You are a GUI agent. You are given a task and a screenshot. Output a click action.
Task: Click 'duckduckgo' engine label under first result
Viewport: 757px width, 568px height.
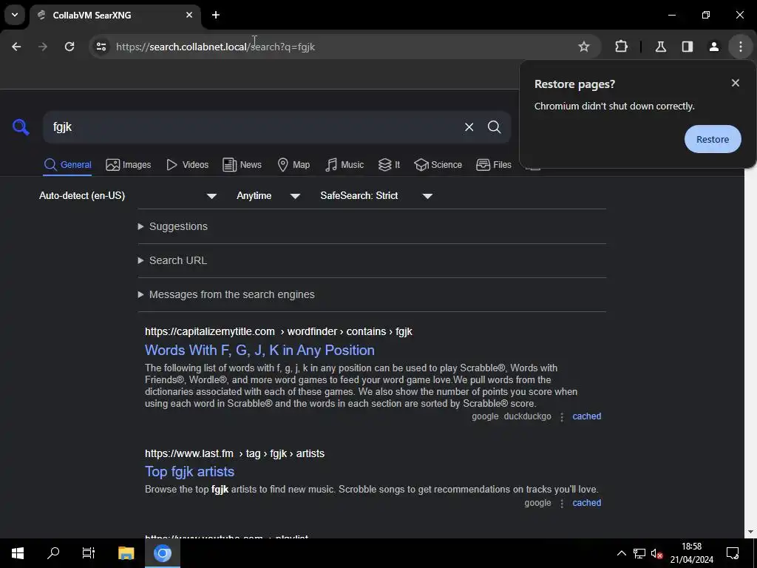(527, 416)
